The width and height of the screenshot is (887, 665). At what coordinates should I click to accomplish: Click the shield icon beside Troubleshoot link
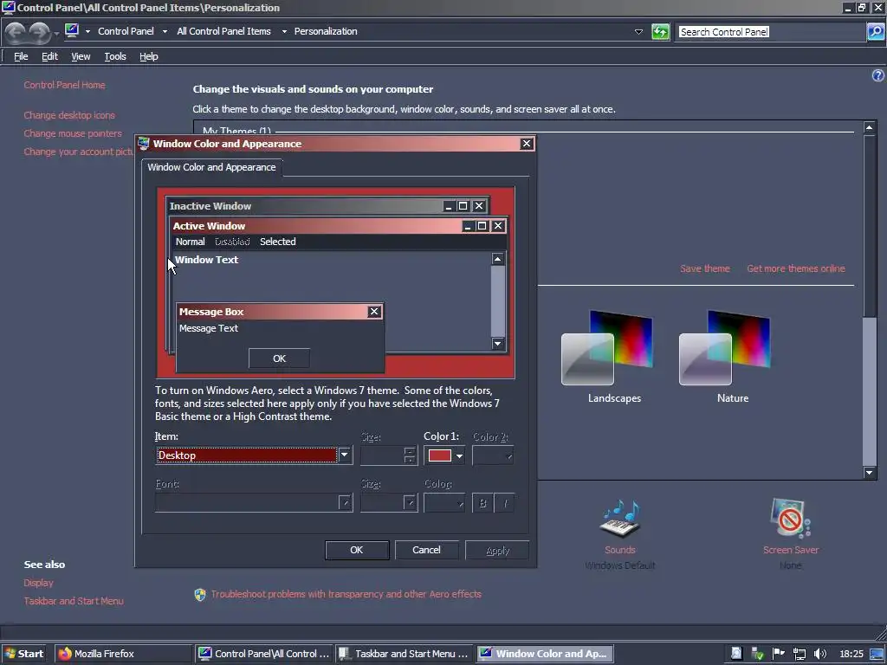(200, 594)
